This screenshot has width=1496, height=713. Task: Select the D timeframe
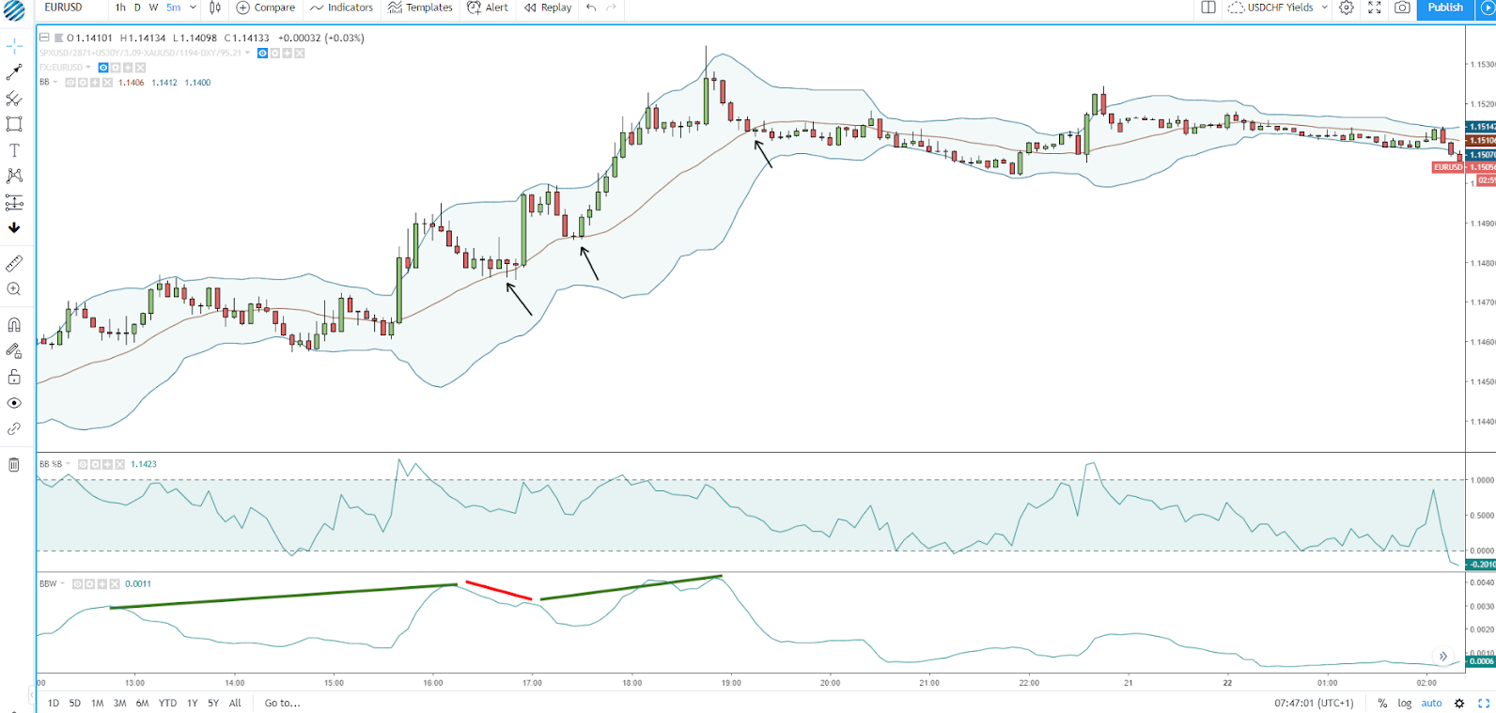[x=137, y=8]
